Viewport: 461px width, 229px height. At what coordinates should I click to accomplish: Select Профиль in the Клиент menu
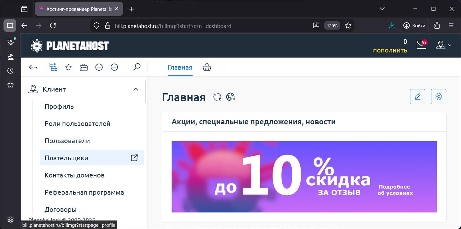point(59,107)
